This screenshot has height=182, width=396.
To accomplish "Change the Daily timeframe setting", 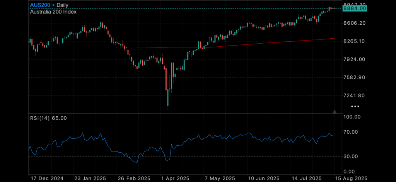I will click(62, 5).
